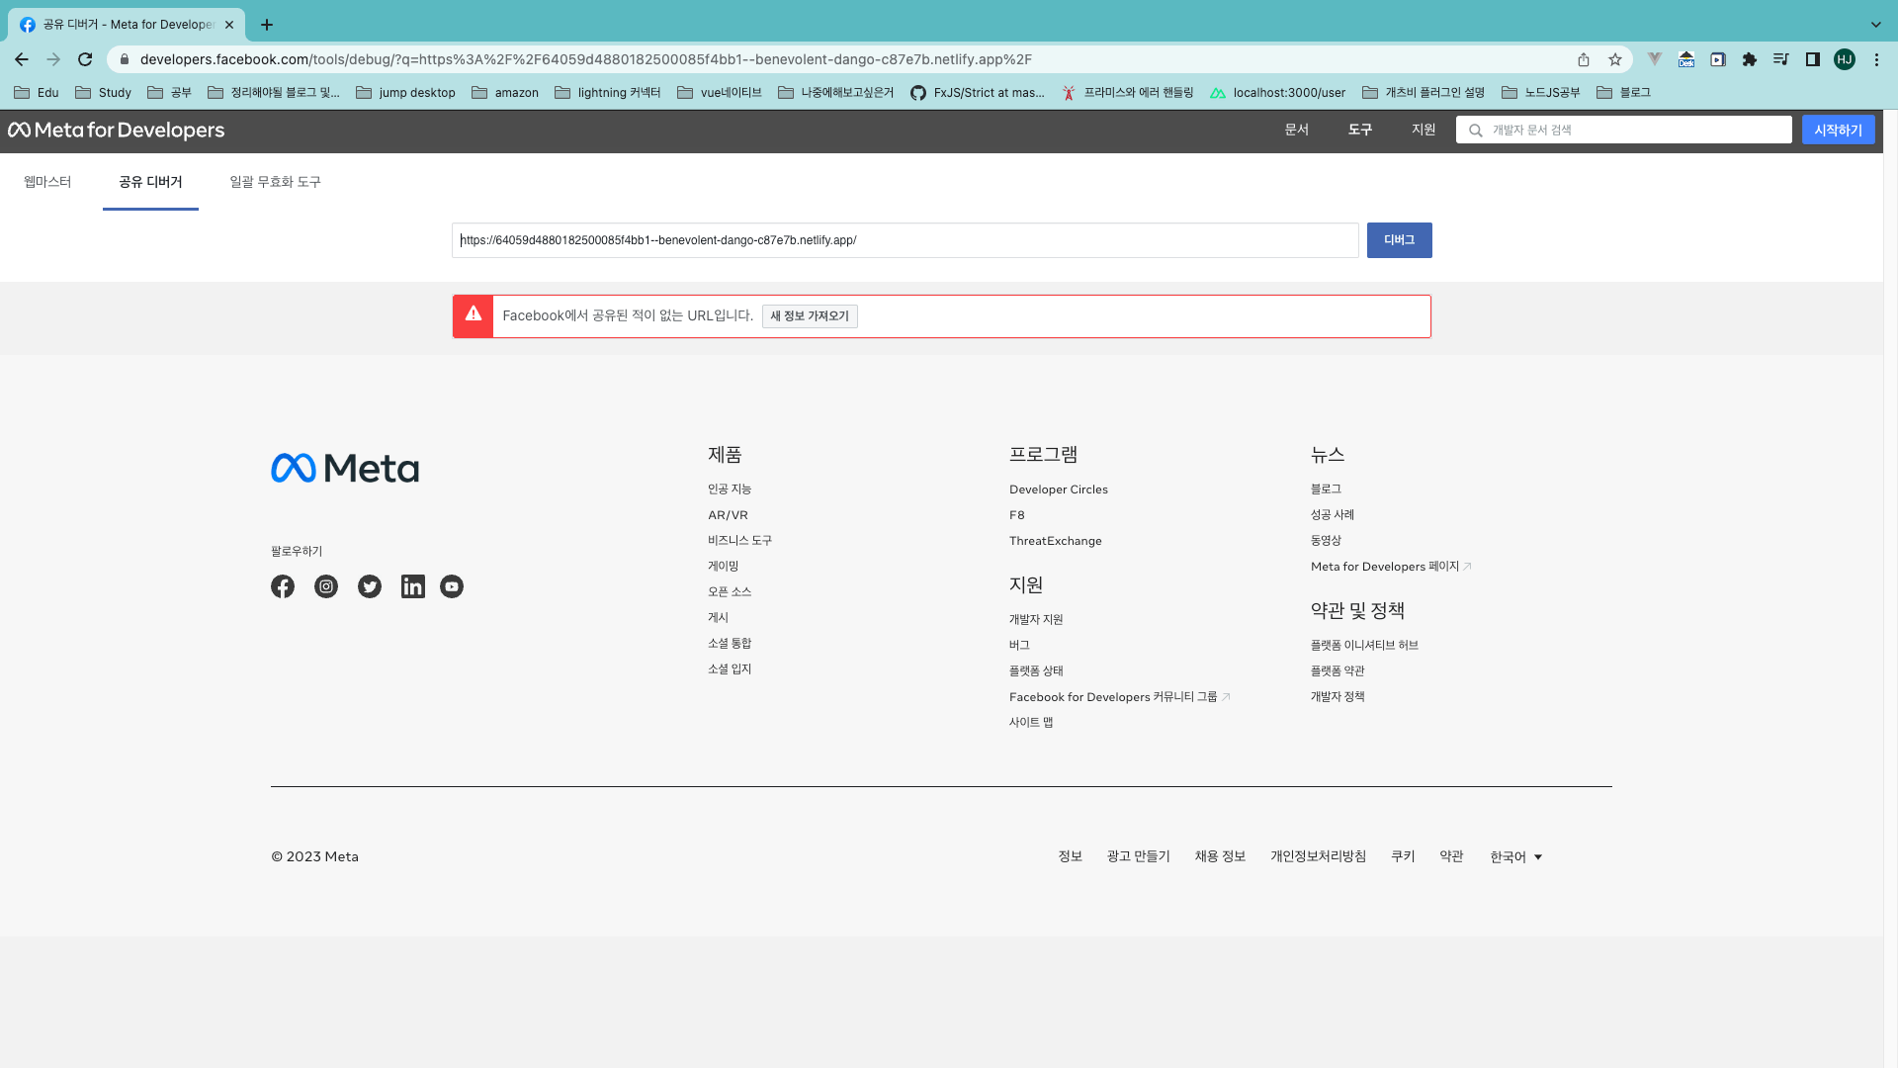This screenshot has height=1068, width=1898.
Task: Go back with browser back arrow
Action: 22,59
